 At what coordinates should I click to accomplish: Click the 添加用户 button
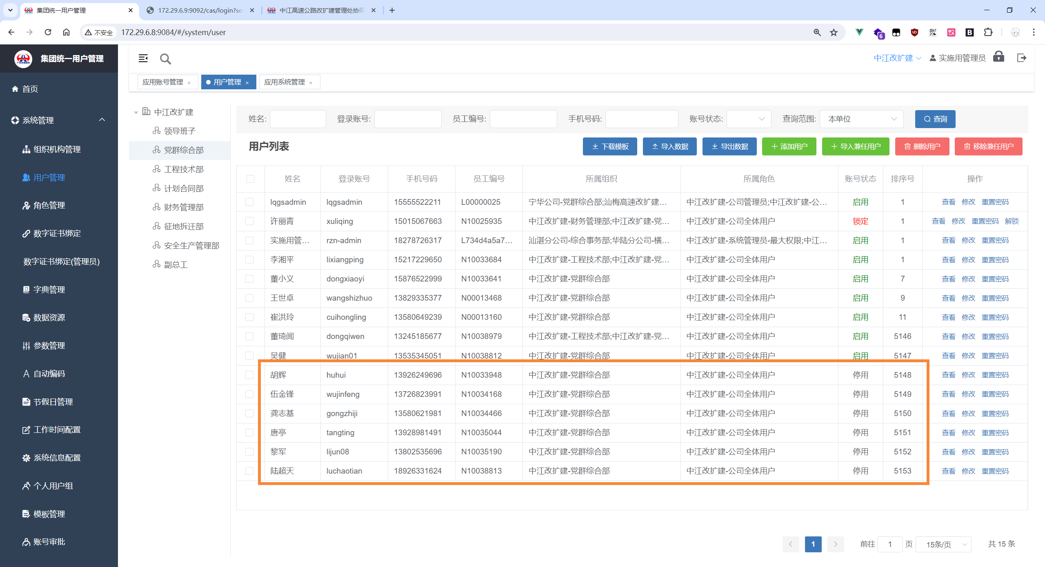[789, 146]
